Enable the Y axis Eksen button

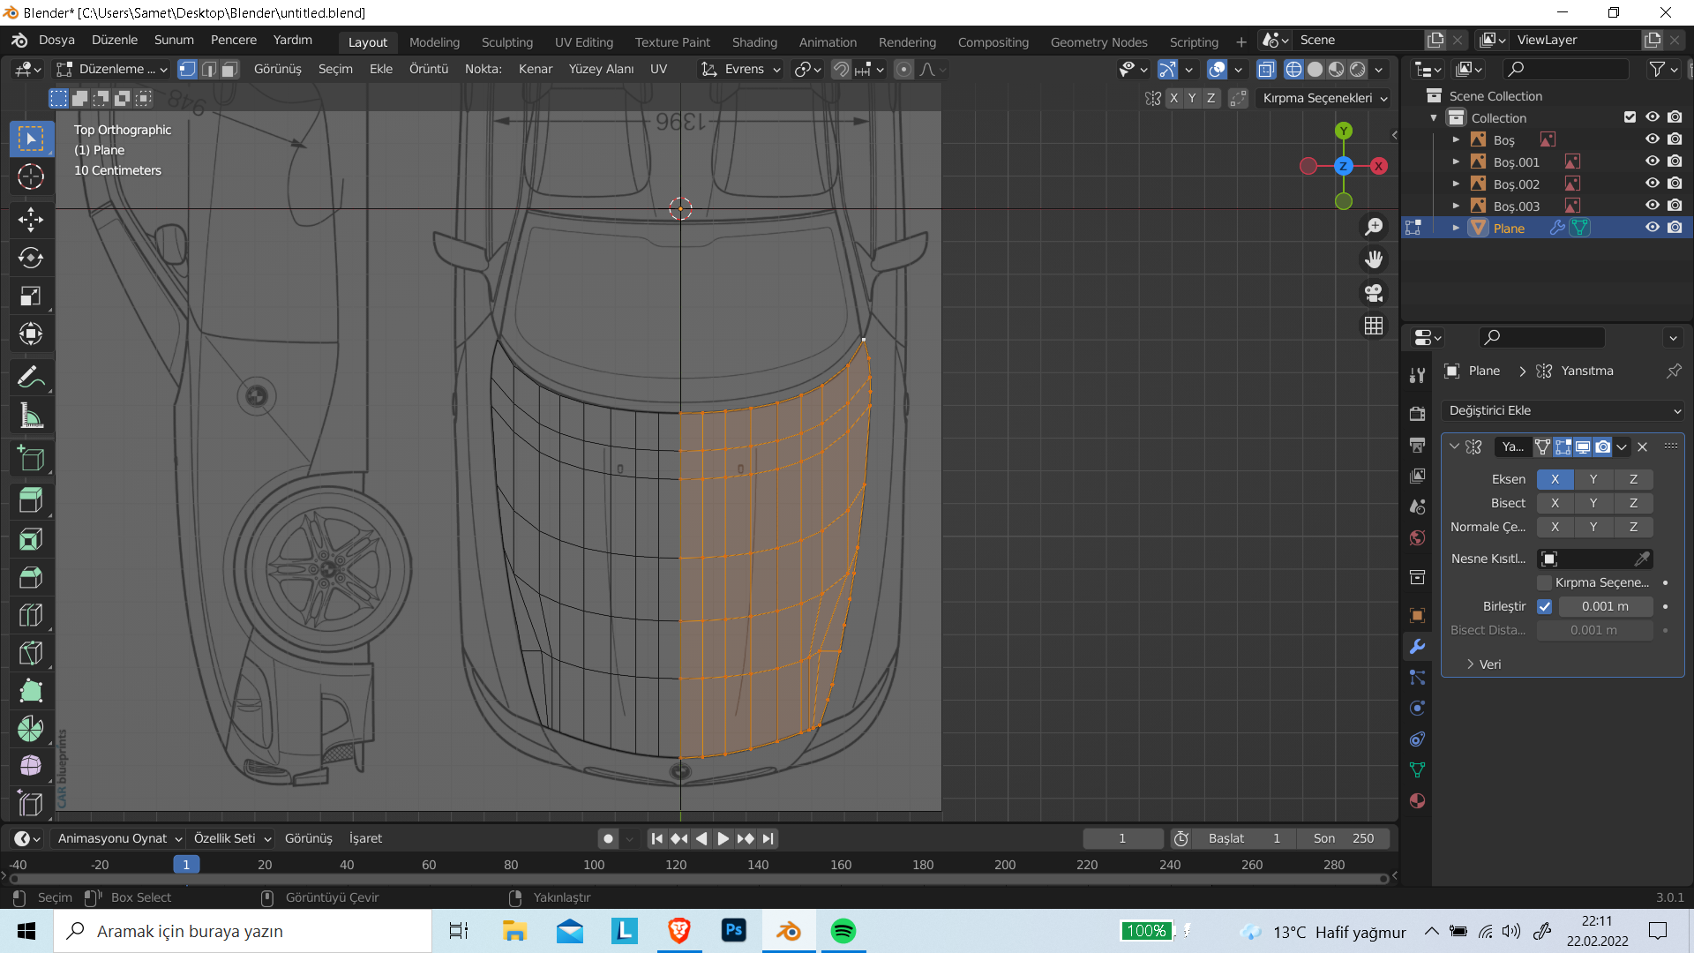[1593, 479]
